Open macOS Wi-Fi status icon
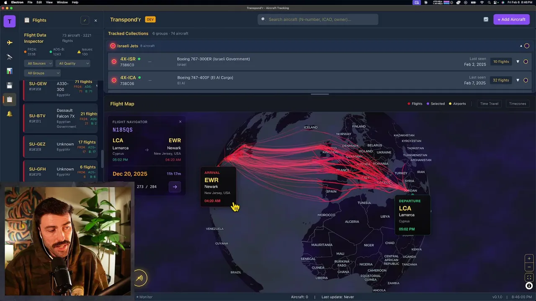 tap(482, 3)
